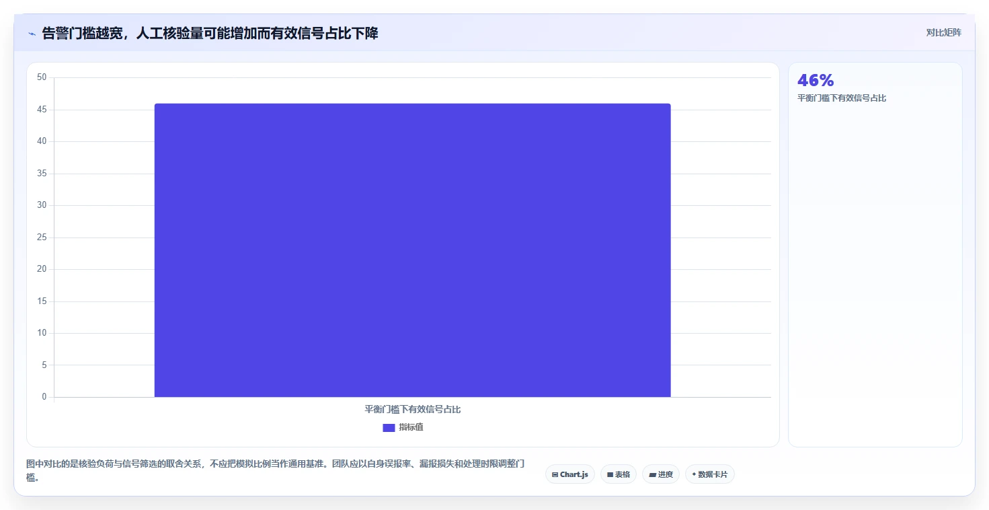Image resolution: width=989 pixels, height=510 pixels.
Task: Select the Chart.js chip
Action: (570, 474)
